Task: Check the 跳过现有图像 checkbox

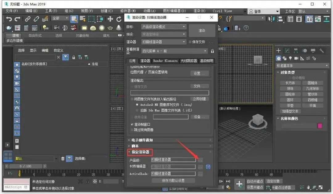Action: click(x=132, y=130)
